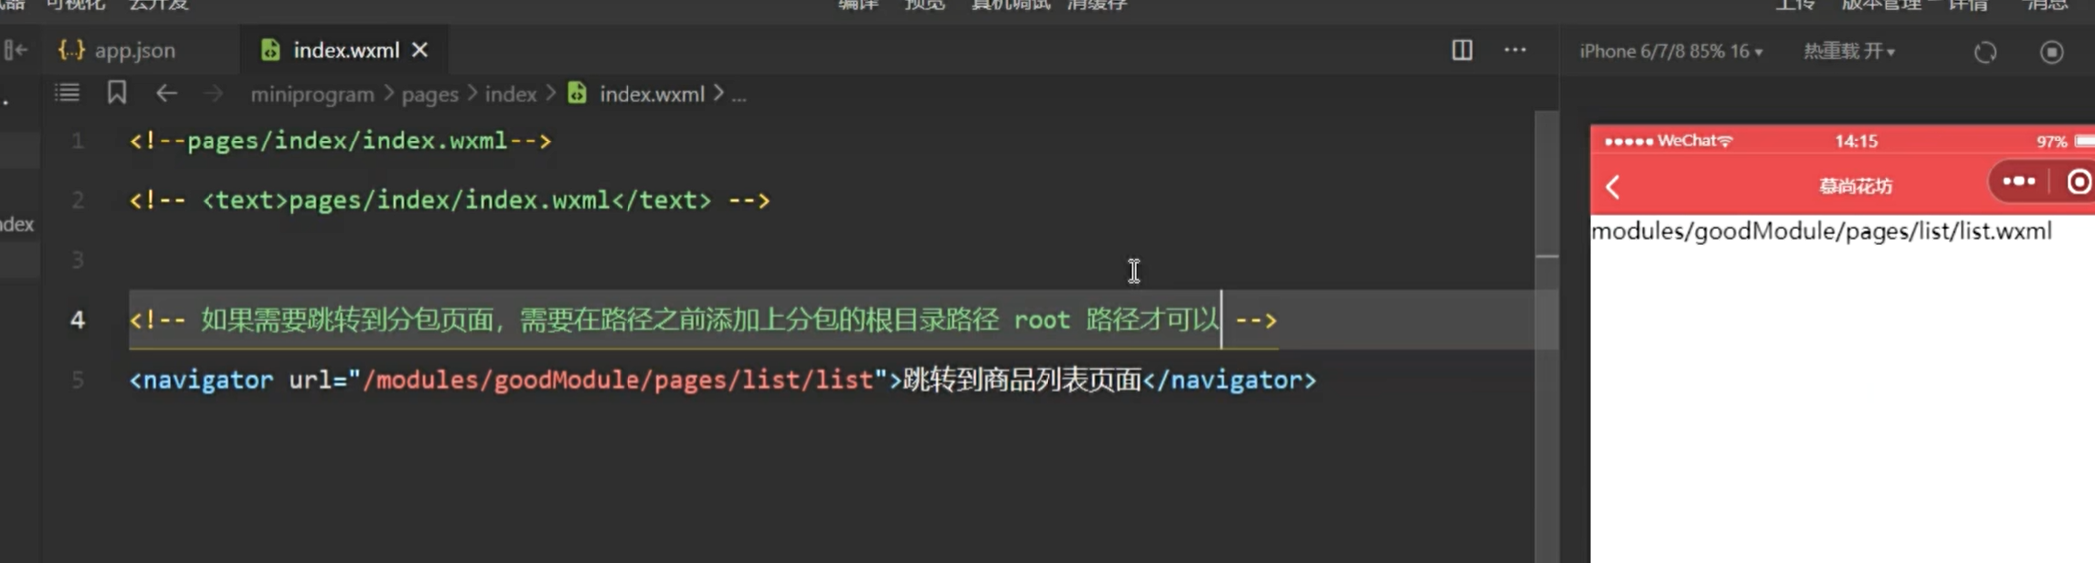Tap the capsule close circle button
This screenshot has height=563, width=2095.
[2079, 182]
